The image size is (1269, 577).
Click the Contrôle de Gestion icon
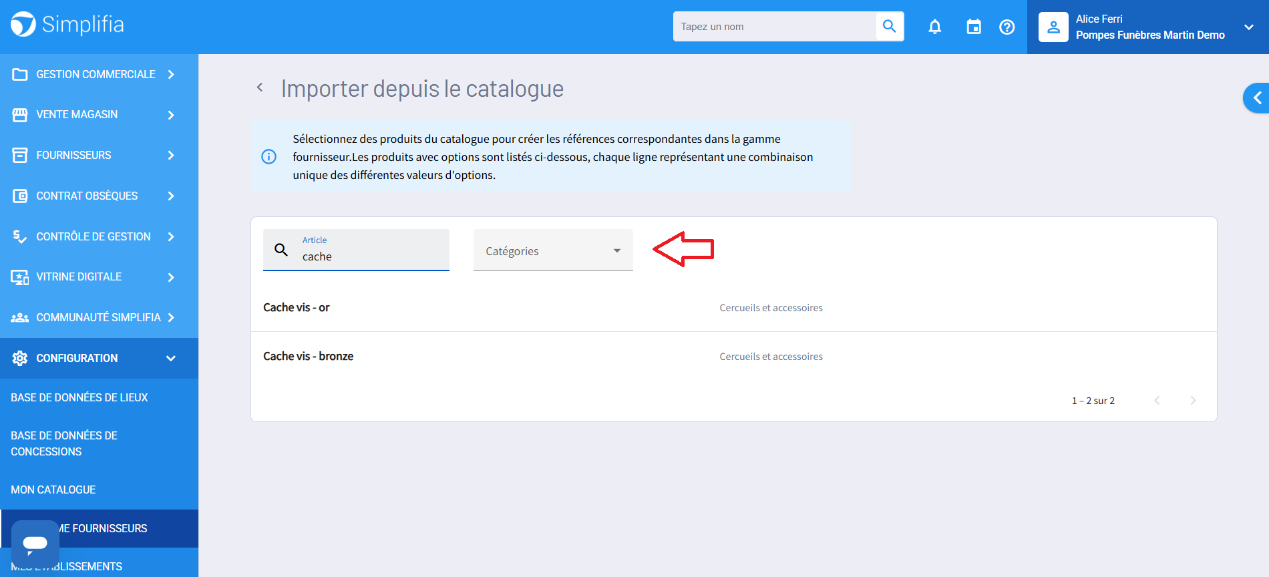pos(20,236)
